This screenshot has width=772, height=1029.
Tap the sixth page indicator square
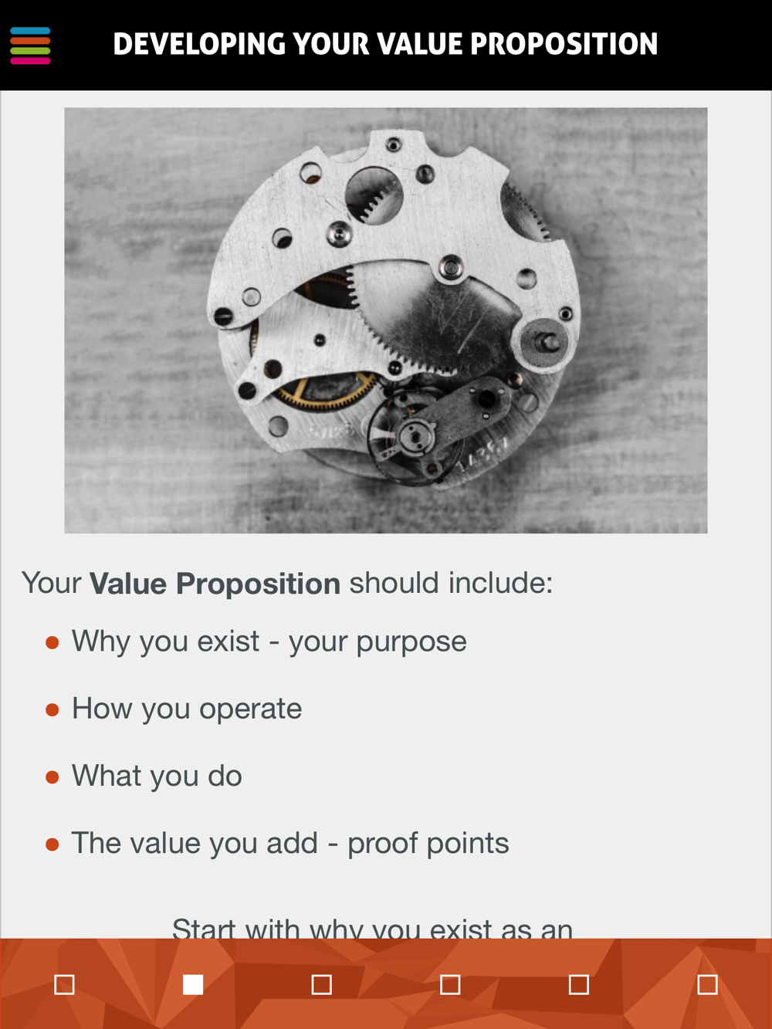tap(707, 984)
